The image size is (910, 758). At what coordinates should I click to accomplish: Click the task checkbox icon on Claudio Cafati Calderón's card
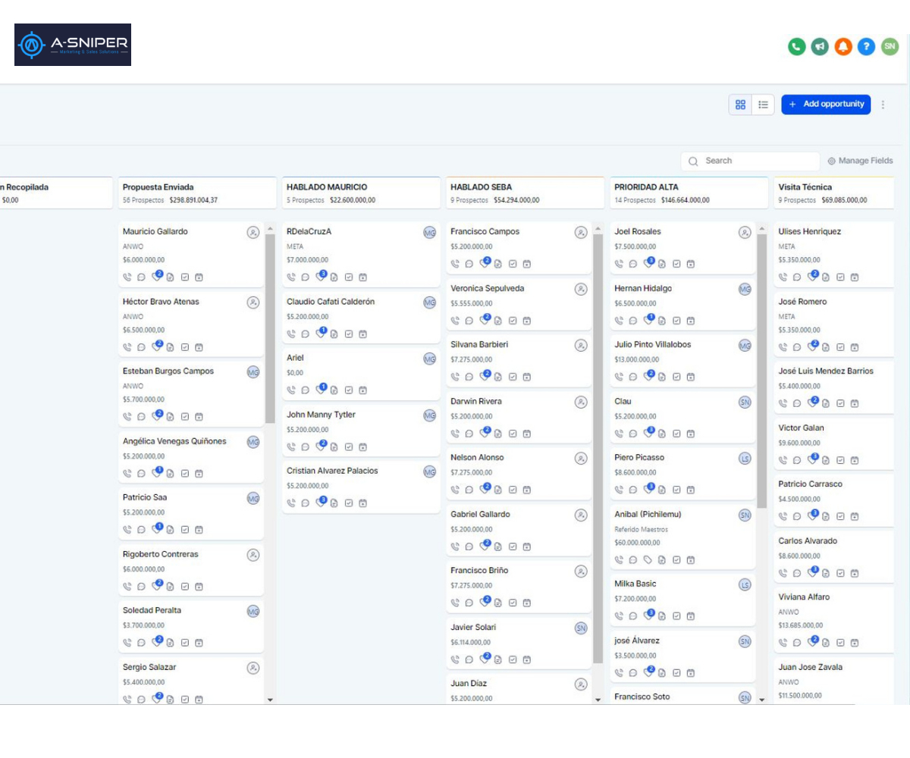click(349, 334)
